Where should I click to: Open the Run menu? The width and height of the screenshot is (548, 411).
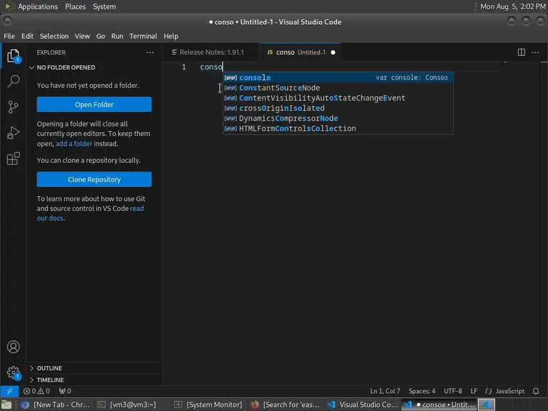(x=117, y=36)
